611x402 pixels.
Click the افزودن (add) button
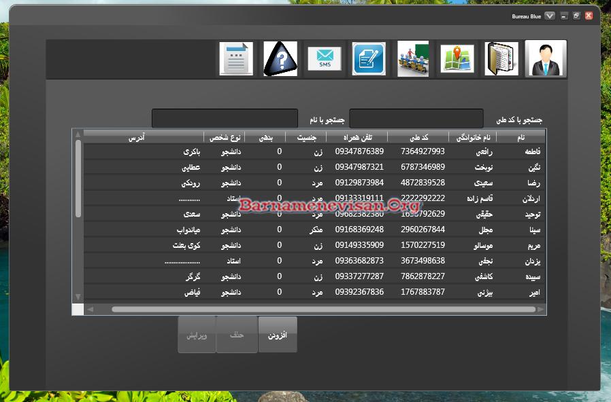click(x=278, y=335)
